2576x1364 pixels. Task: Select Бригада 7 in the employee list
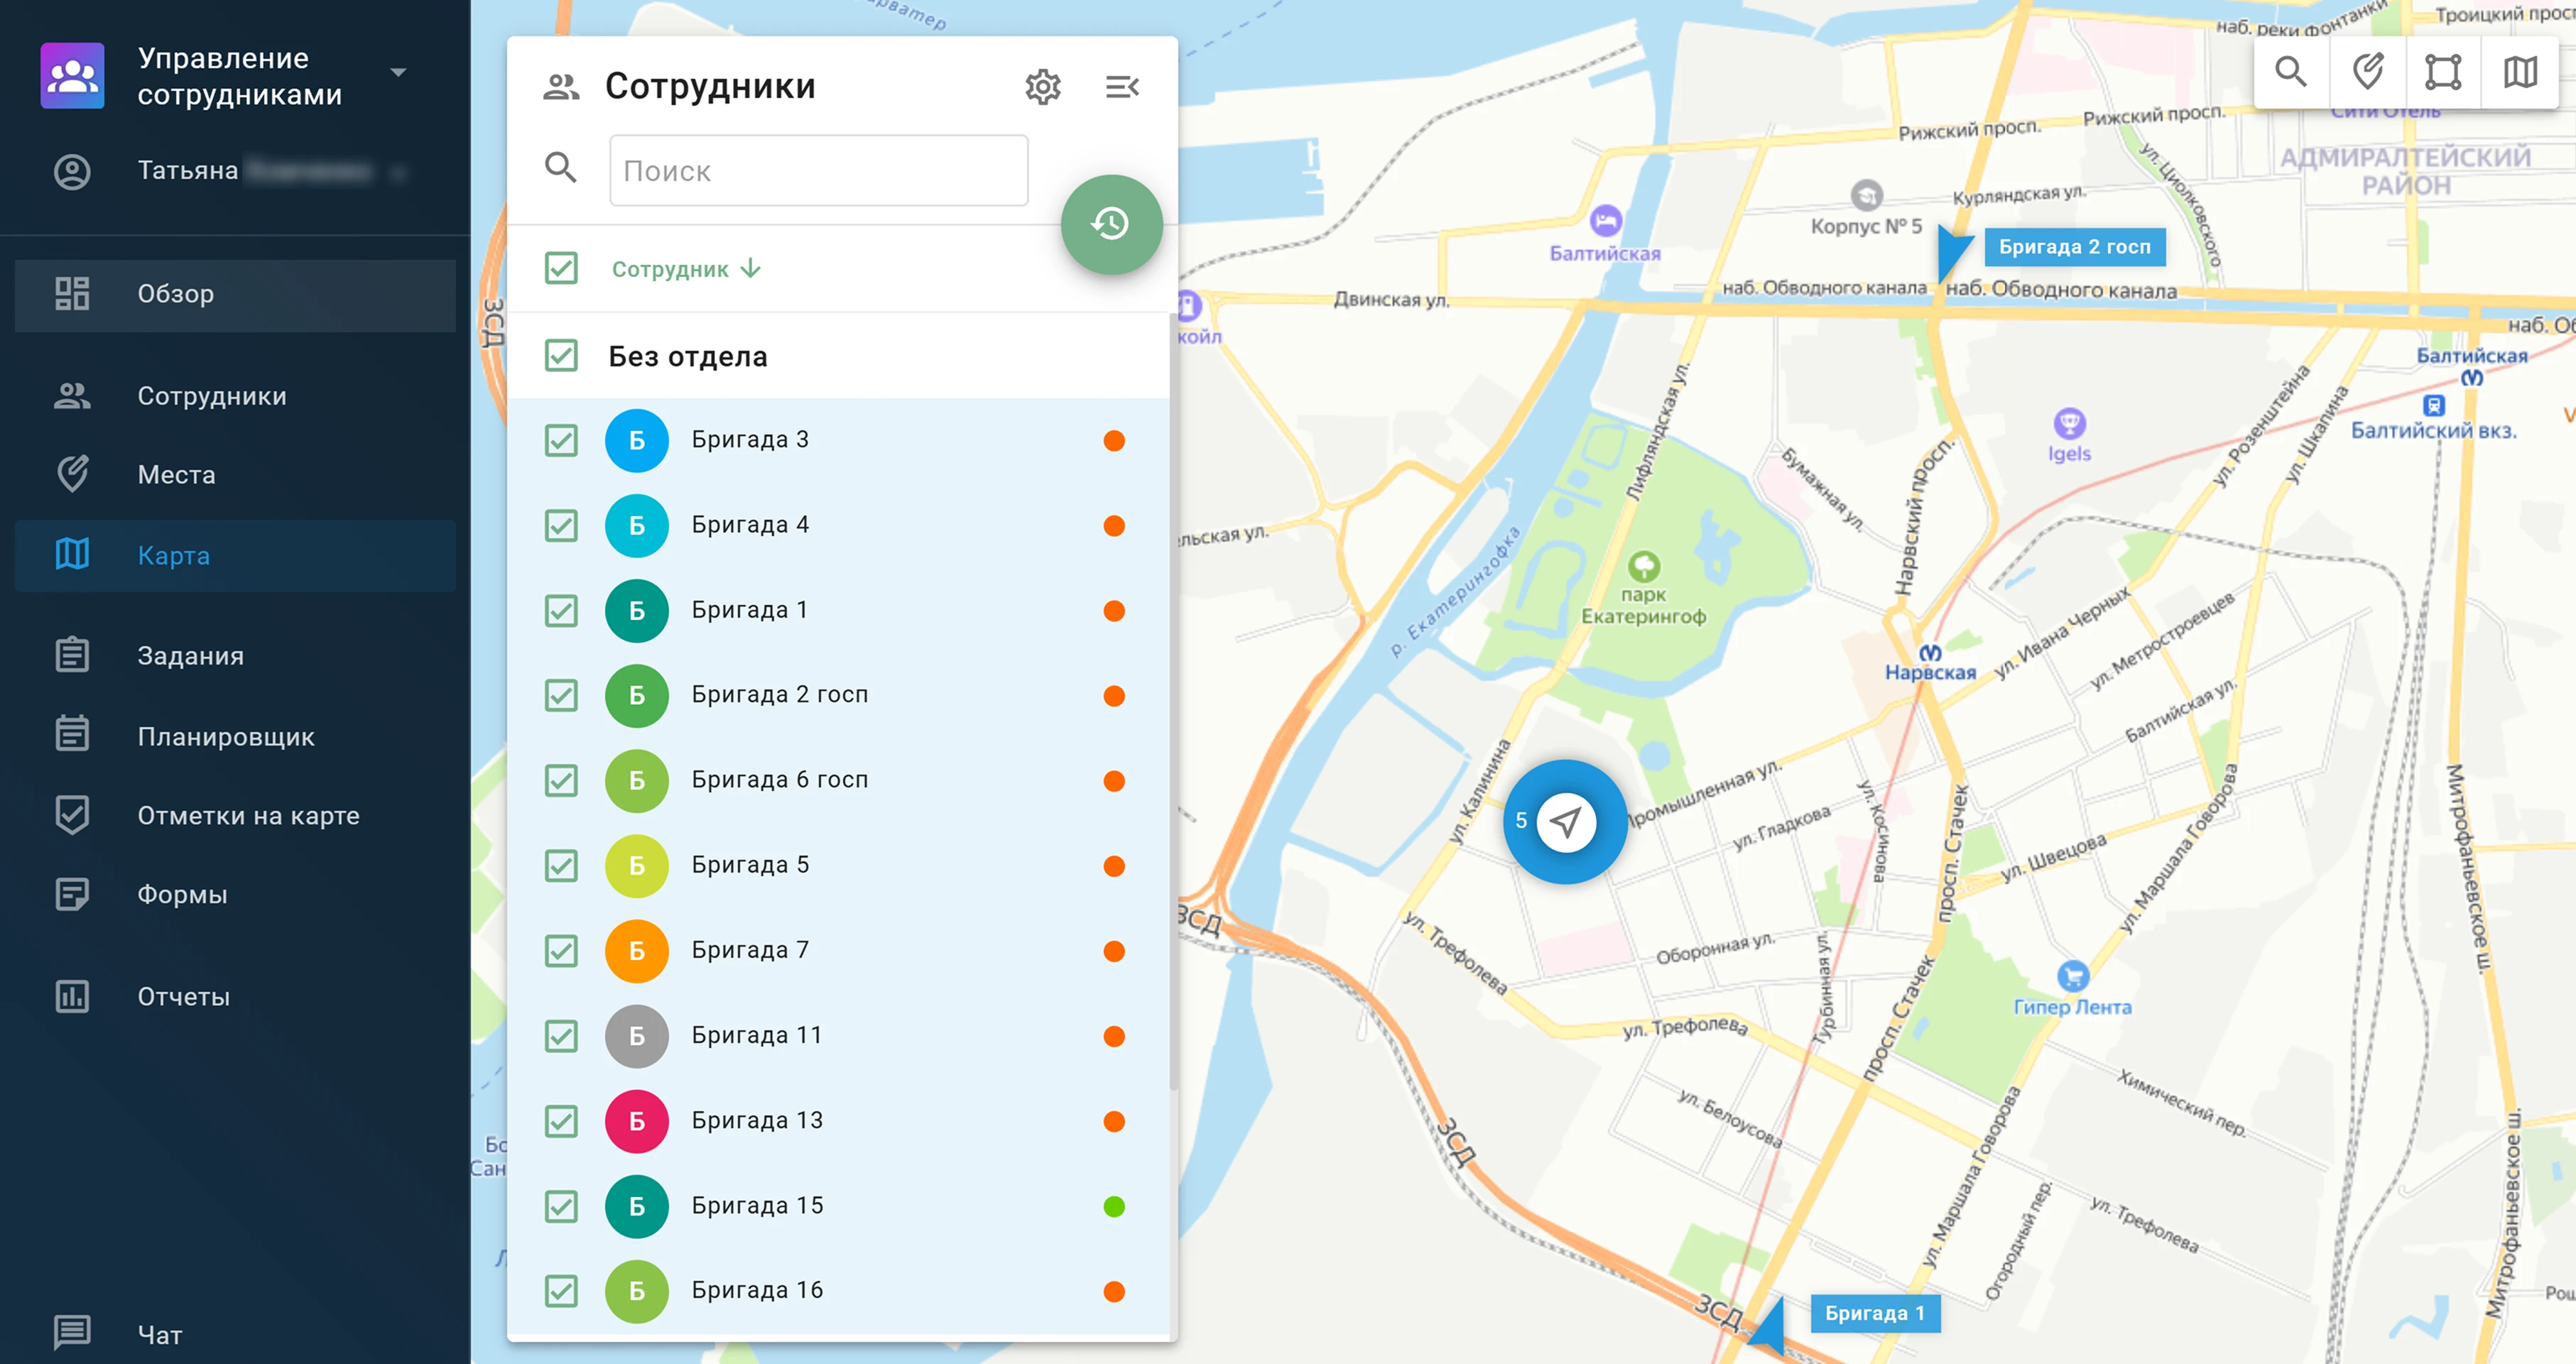click(750, 950)
